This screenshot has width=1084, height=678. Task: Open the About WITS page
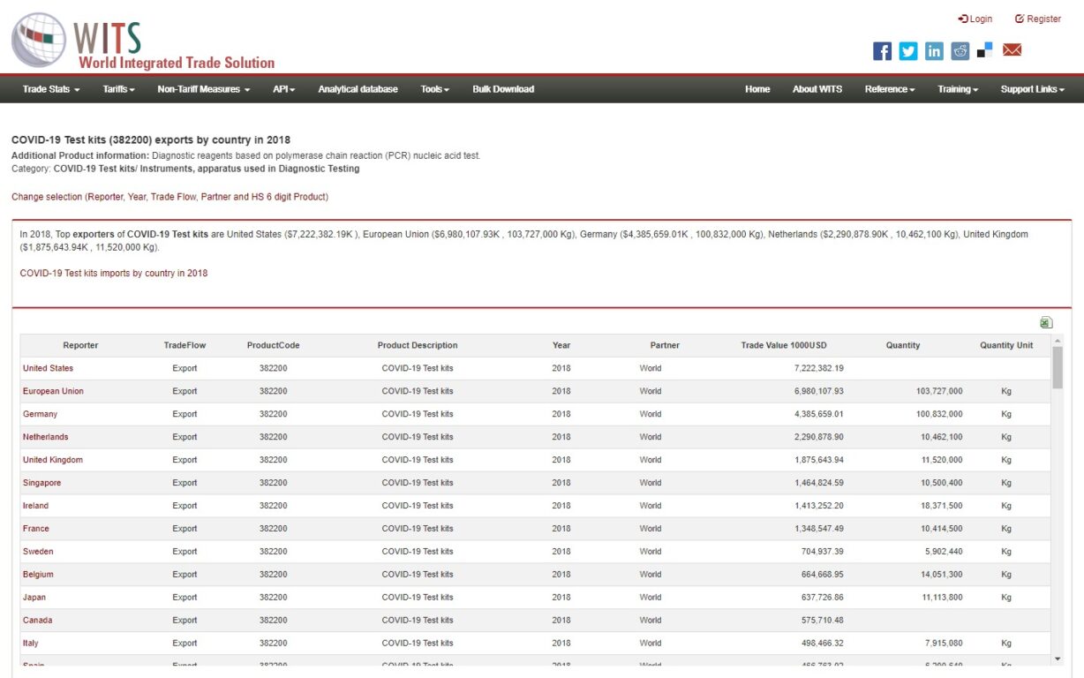tap(817, 89)
